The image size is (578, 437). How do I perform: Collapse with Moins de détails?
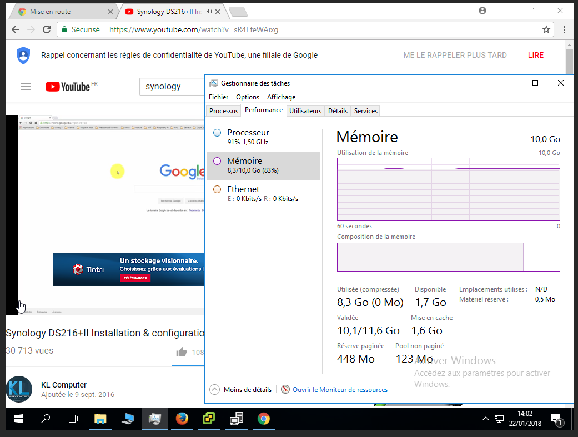pyautogui.click(x=240, y=389)
